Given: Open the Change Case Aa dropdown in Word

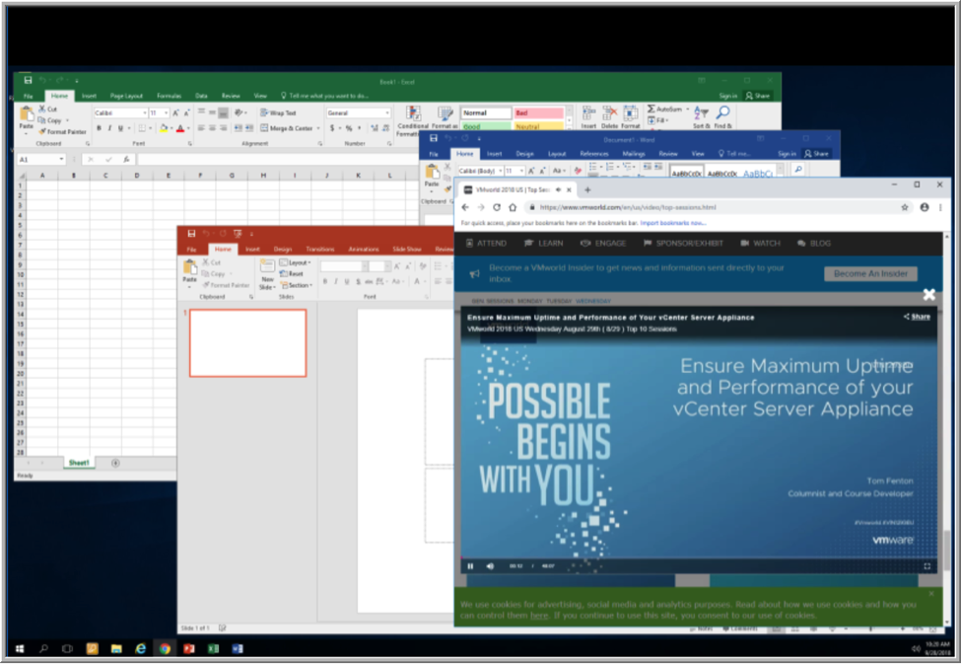Looking at the screenshot, I should pyautogui.click(x=558, y=171).
